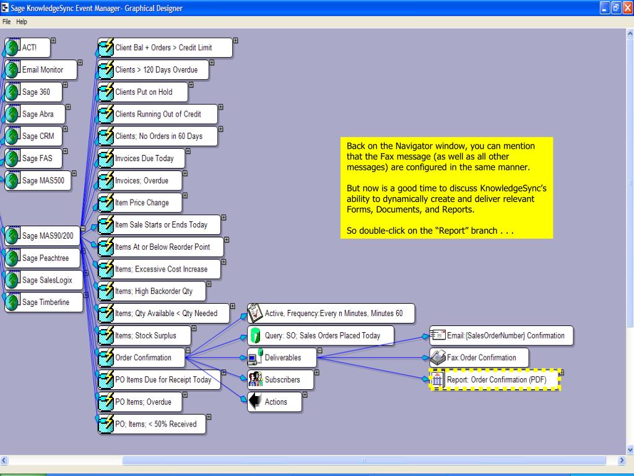Click the Subscribers people icon

(x=255, y=379)
